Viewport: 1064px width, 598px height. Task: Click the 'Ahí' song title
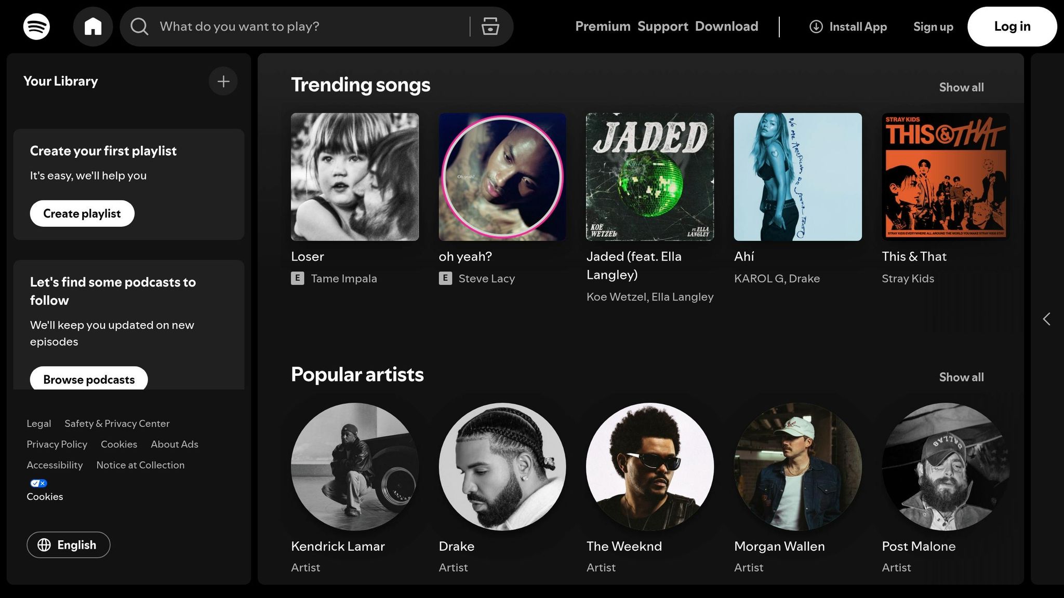744,256
